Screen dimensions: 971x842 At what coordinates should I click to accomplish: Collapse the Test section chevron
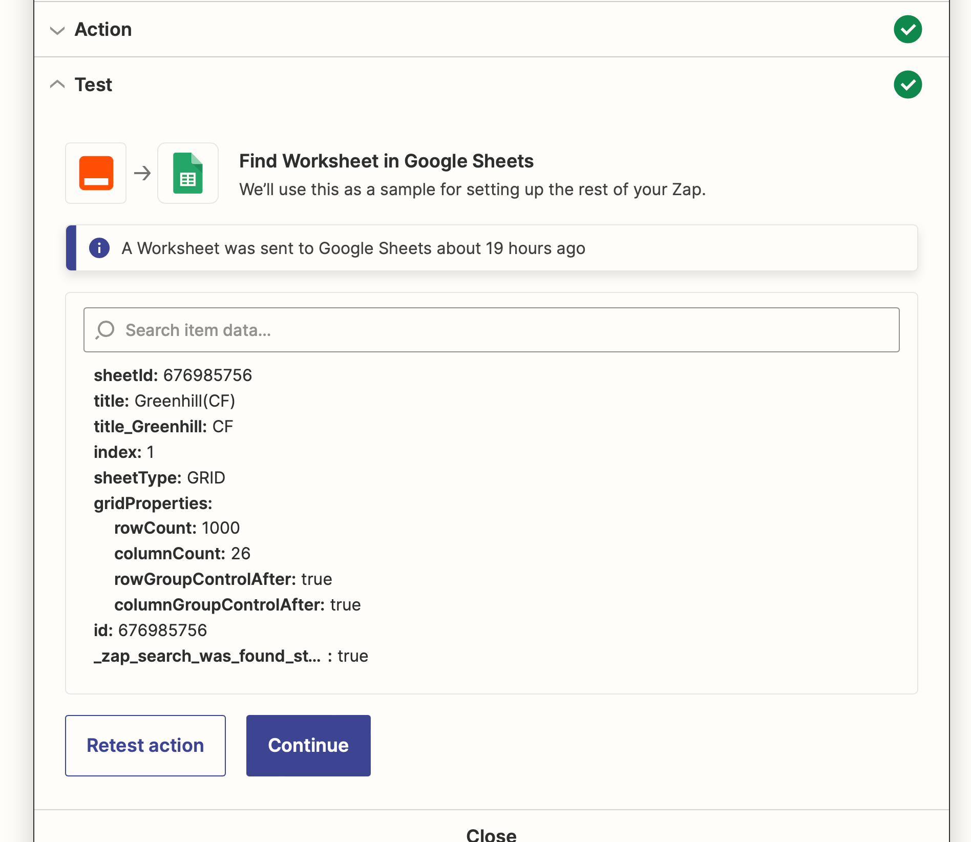(x=57, y=85)
